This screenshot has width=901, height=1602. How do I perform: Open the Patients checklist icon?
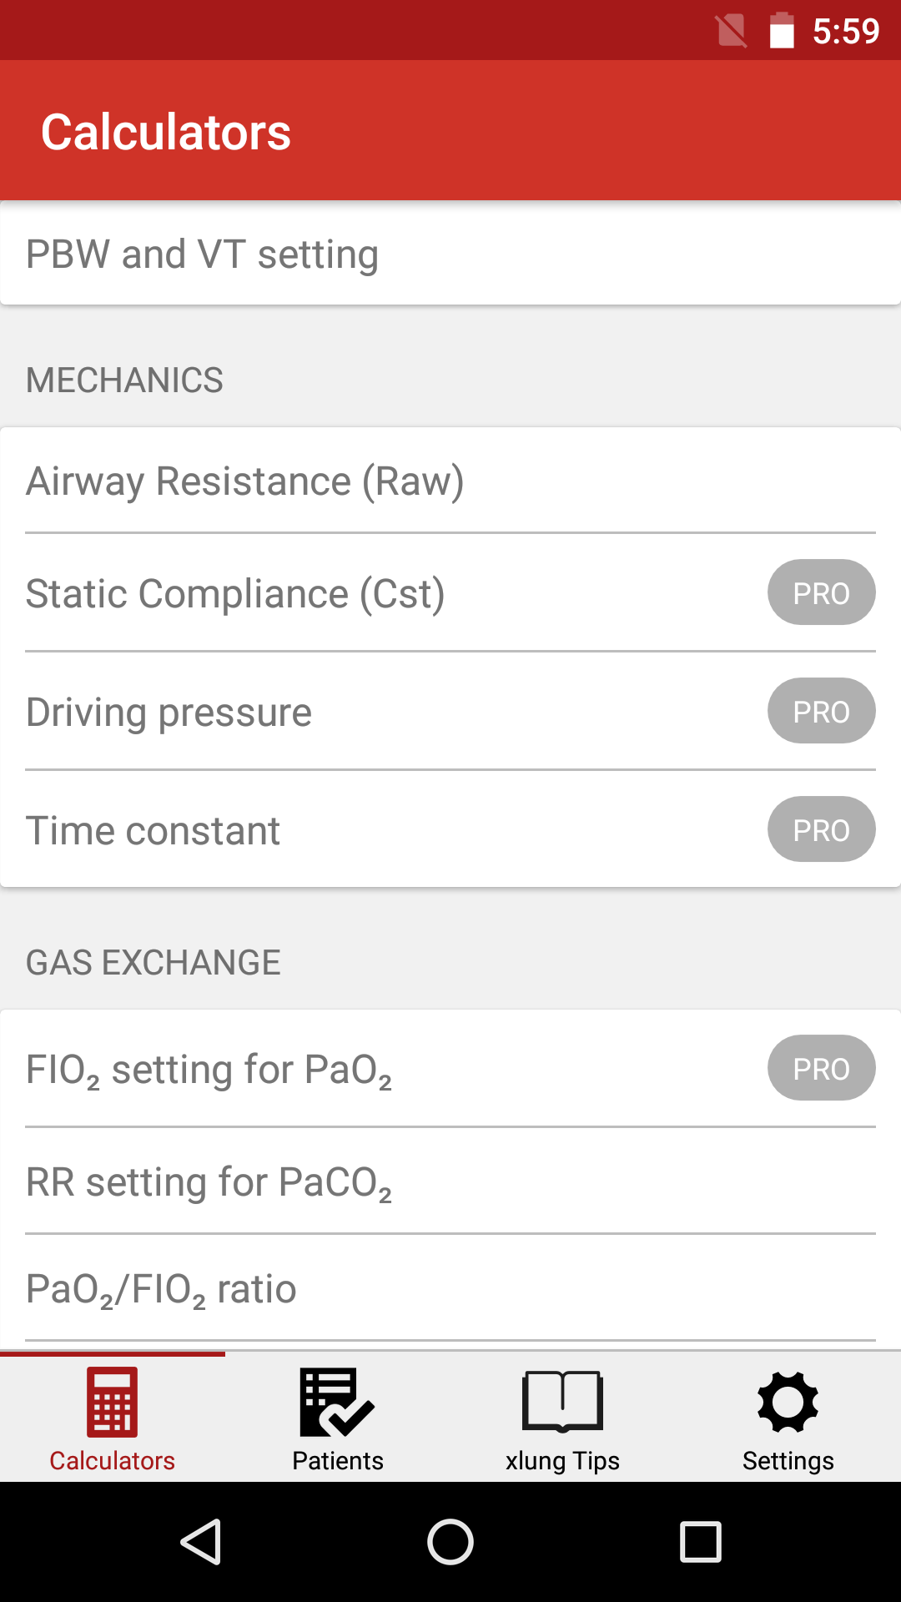pyautogui.click(x=337, y=1402)
